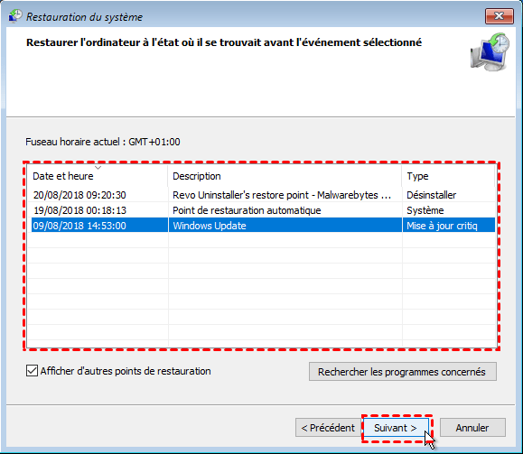Screen dimensions: 523x454
Task: Click the Suivant button
Action: 396,428
